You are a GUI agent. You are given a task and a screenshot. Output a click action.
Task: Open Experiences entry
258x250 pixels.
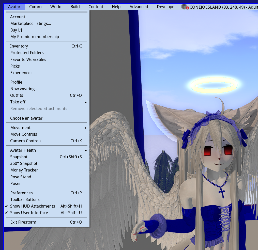pyautogui.click(x=47, y=73)
